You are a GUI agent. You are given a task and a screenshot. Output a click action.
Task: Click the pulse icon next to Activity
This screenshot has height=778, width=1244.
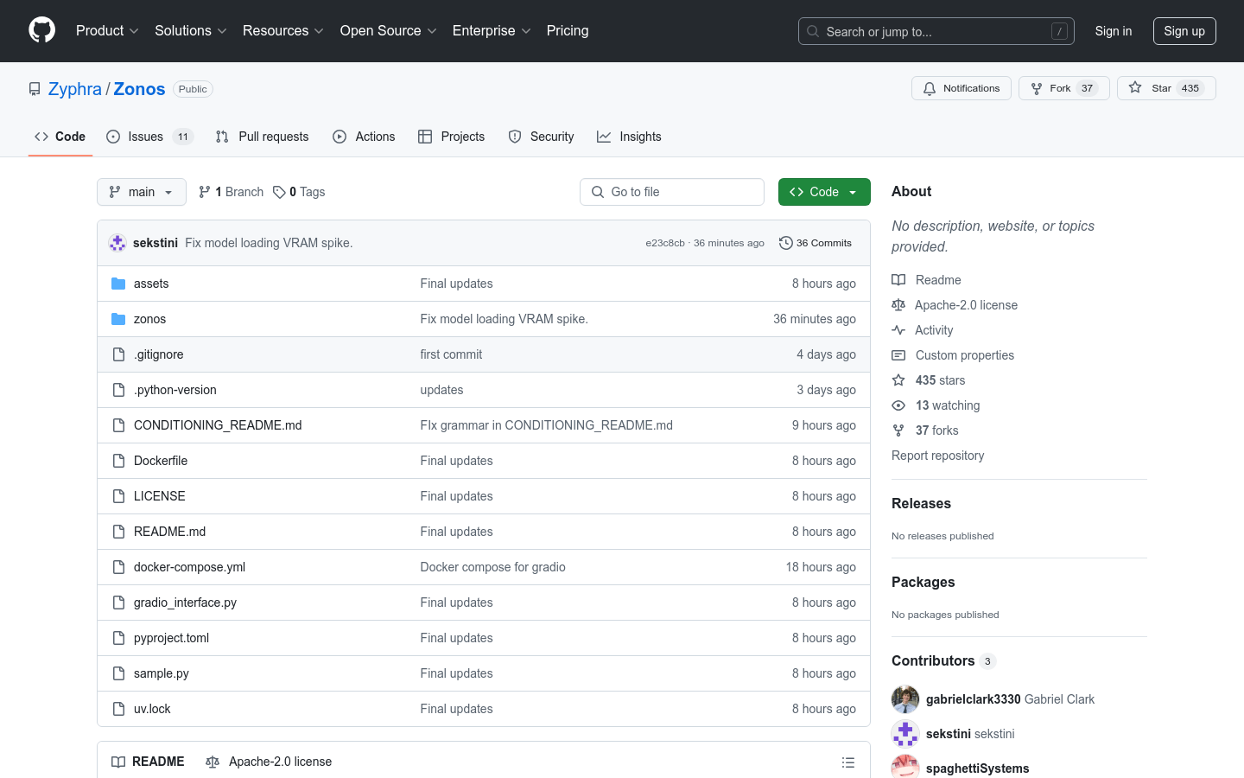898,330
